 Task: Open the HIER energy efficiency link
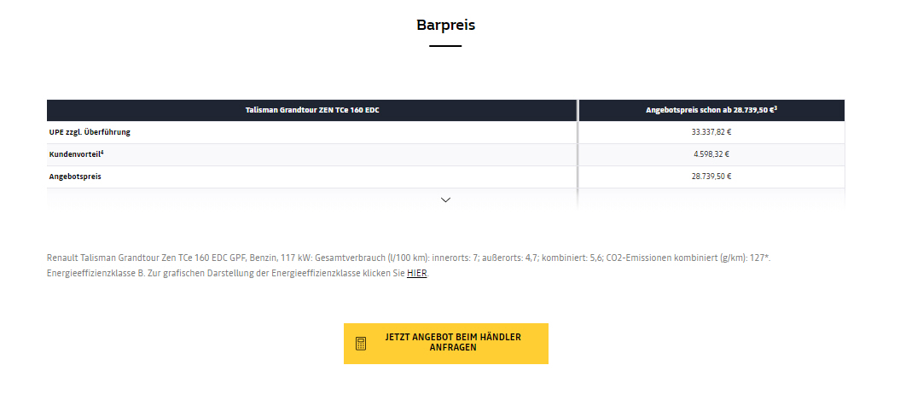click(x=416, y=274)
